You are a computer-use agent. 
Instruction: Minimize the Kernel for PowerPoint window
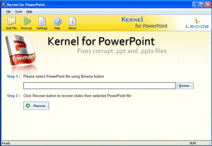195,5
